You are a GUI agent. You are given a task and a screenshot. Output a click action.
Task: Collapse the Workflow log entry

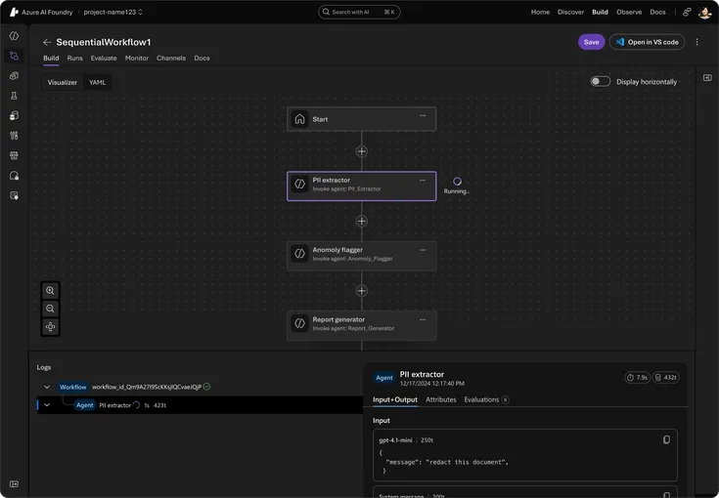46,387
